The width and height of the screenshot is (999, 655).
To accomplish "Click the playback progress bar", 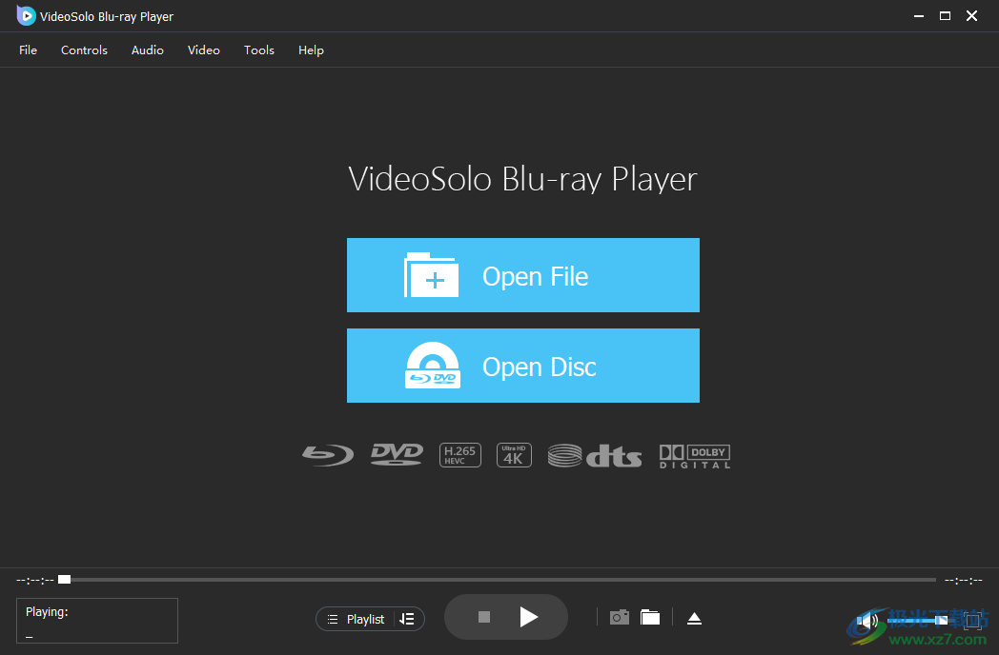I will [x=499, y=580].
